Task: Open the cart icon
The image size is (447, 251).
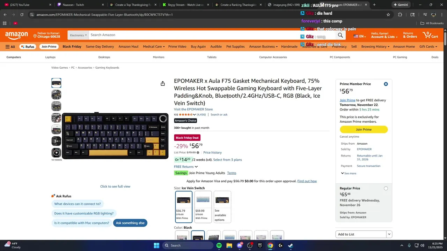Action: (x=430, y=35)
